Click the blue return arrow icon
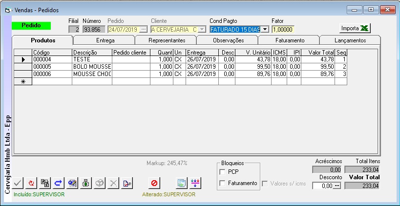 [x=59, y=183]
